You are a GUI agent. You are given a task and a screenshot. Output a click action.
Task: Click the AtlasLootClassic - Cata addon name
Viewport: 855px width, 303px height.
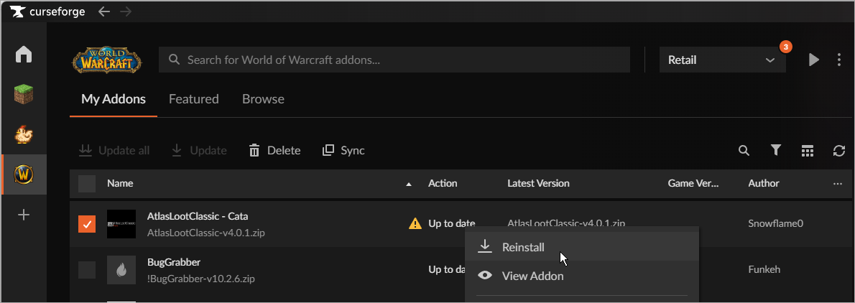coord(198,216)
